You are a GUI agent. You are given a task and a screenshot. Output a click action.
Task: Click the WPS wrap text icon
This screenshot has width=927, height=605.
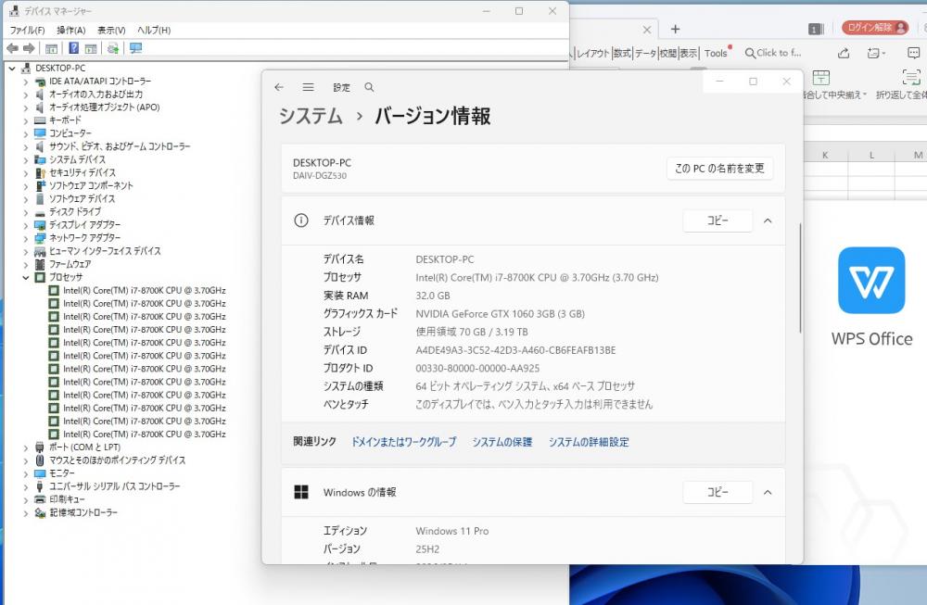pos(911,78)
